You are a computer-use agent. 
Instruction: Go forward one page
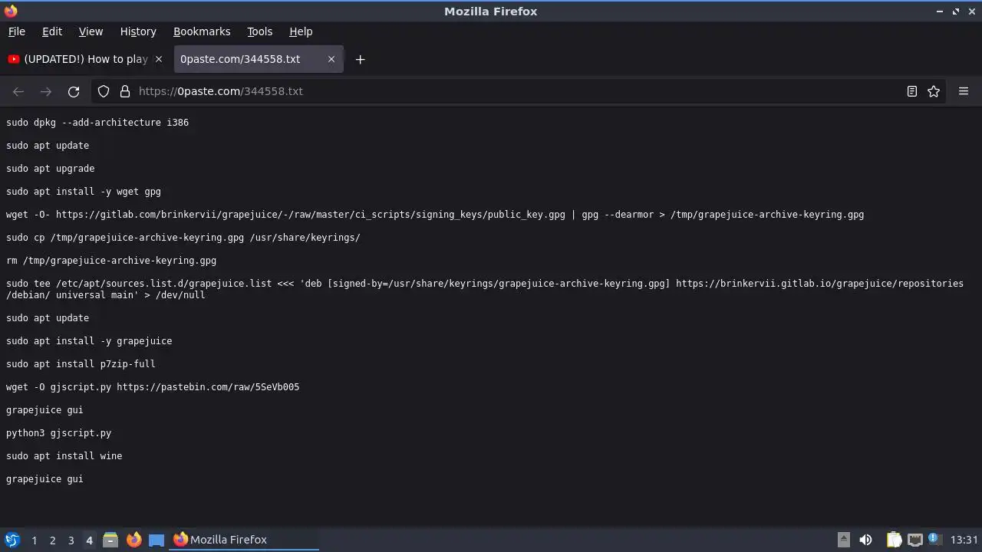click(46, 91)
